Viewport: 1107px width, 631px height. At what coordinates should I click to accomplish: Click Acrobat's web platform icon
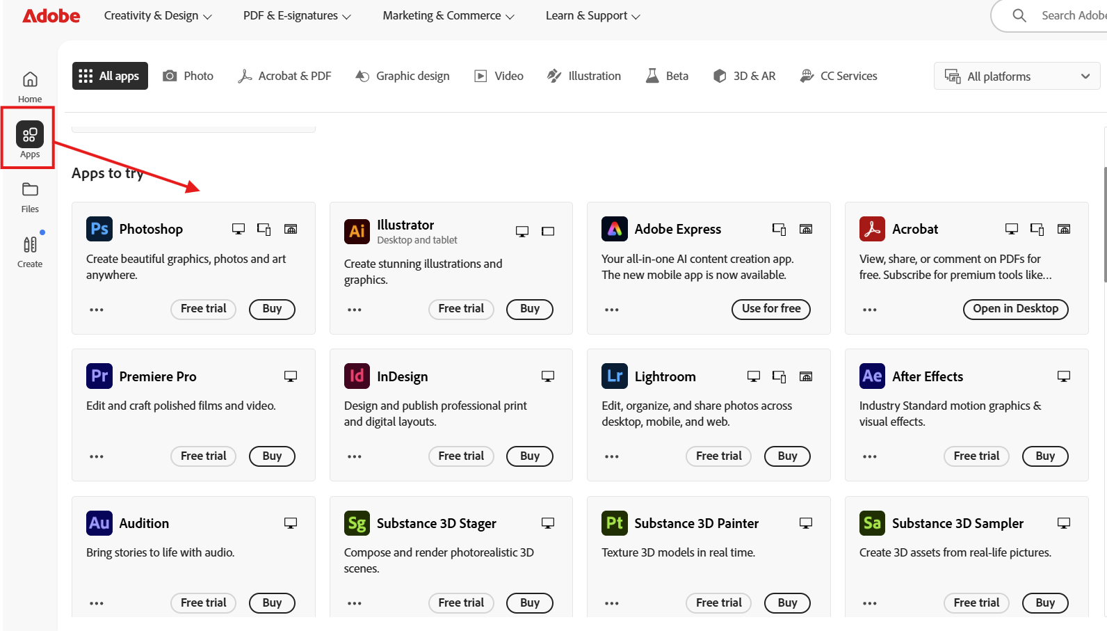1064,229
